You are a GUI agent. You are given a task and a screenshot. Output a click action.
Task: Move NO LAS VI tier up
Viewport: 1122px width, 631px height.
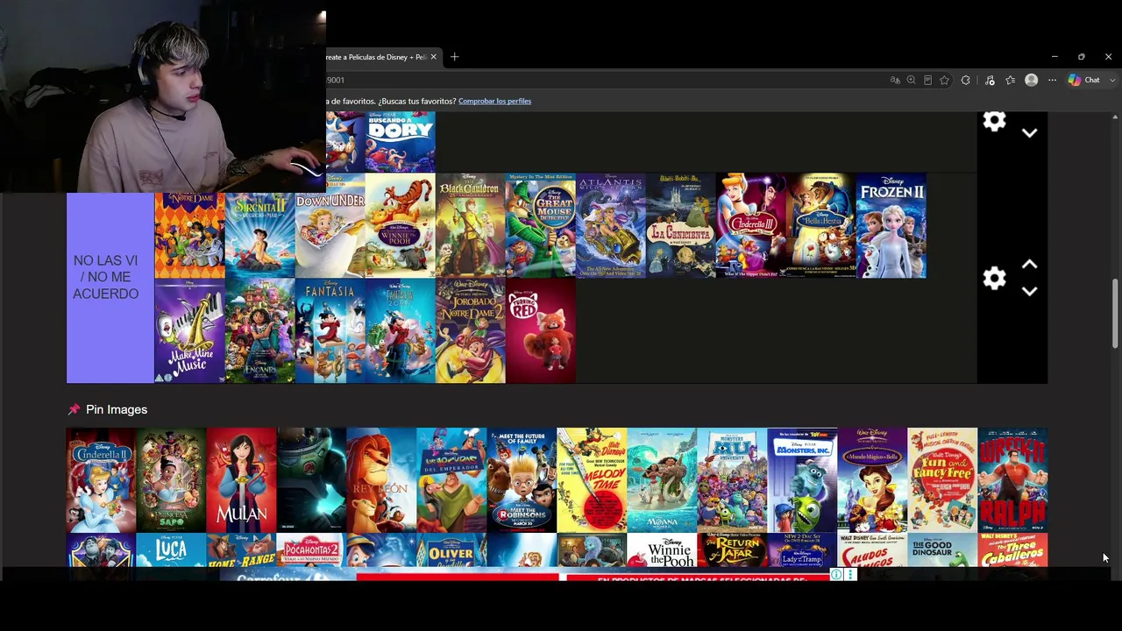(1030, 264)
